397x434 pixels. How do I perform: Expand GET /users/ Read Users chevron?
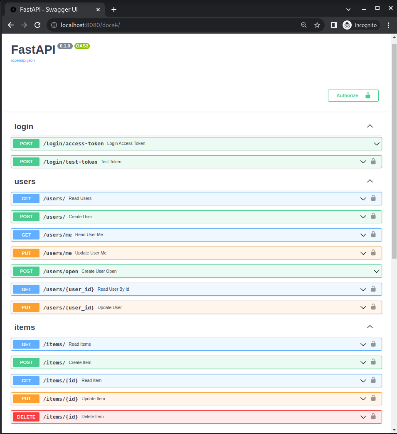pos(363,199)
